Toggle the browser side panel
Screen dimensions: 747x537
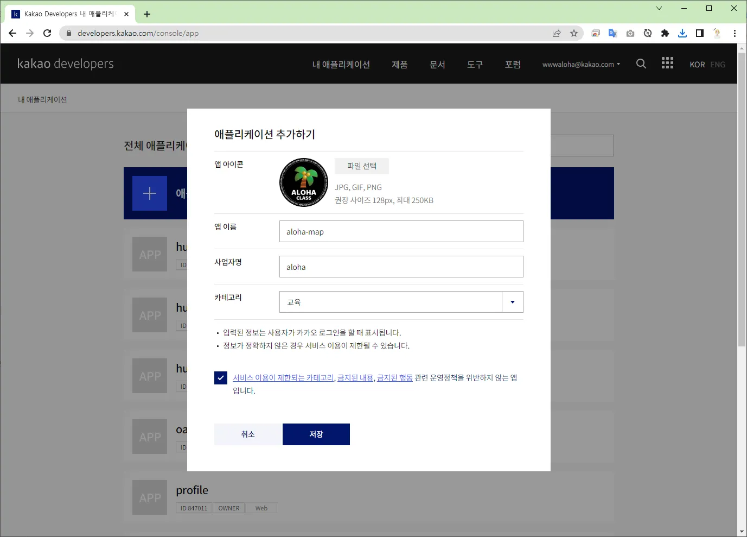tap(700, 33)
